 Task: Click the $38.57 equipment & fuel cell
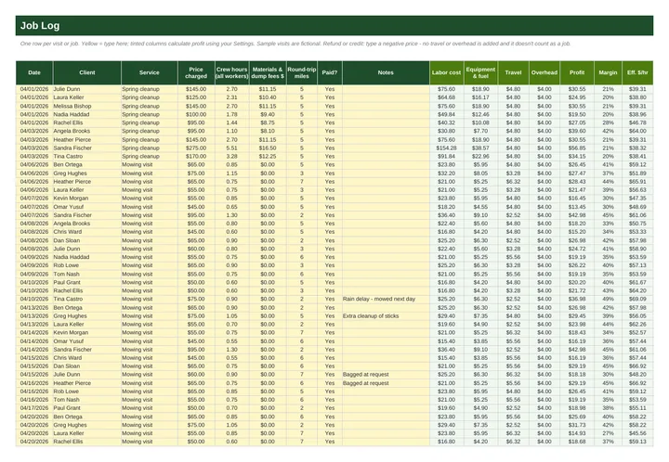(480, 148)
